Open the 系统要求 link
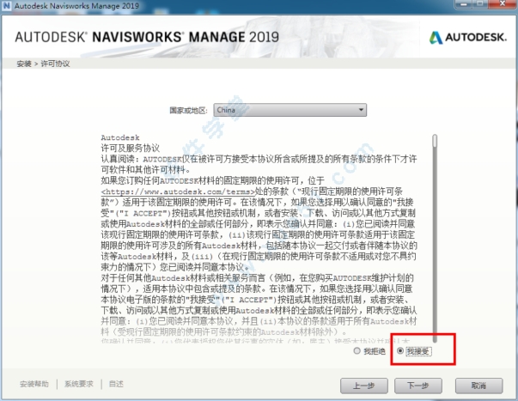The image size is (518, 401). [79, 384]
